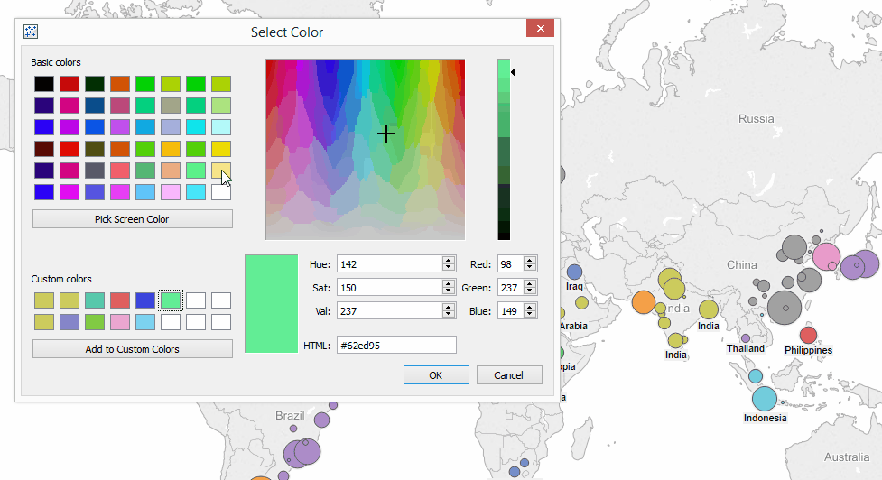Click the crosshair in the color spectrum field
882x480 pixels.
pos(385,134)
